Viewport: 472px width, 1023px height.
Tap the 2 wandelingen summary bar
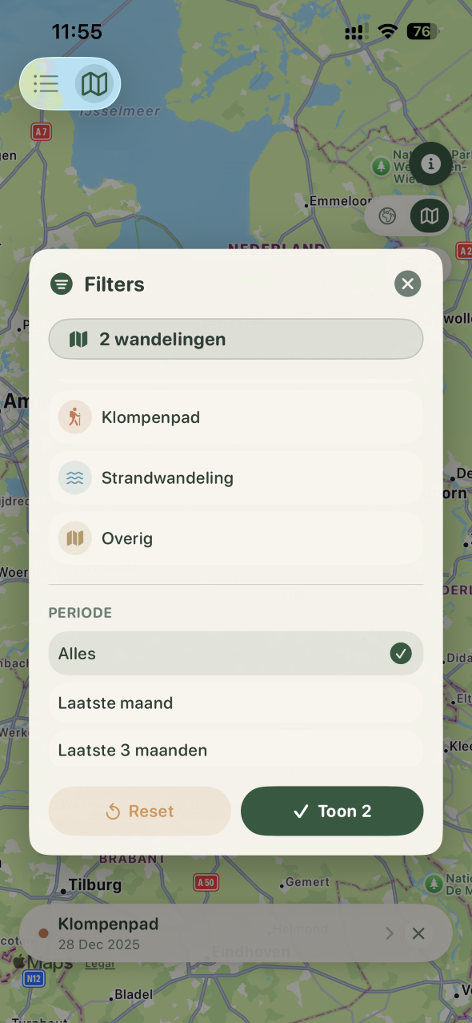pos(235,339)
